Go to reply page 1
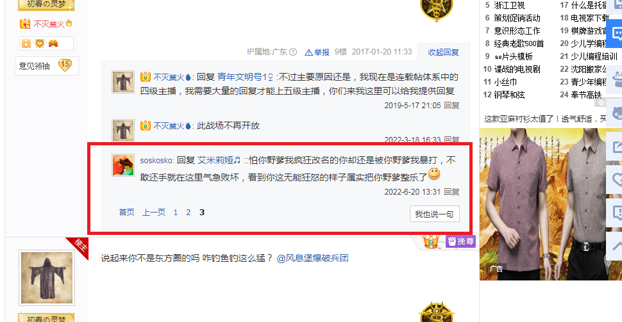 coord(175,213)
